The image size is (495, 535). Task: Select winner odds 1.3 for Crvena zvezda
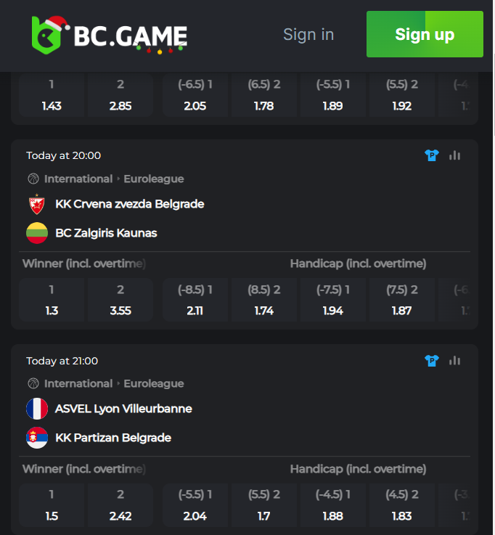pyautogui.click(x=52, y=300)
